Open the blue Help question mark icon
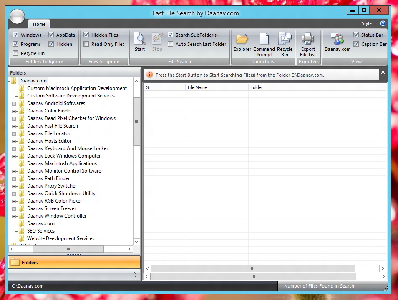The width and height of the screenshot is (398, 300). pyautogui.click(x=383, y=23)
